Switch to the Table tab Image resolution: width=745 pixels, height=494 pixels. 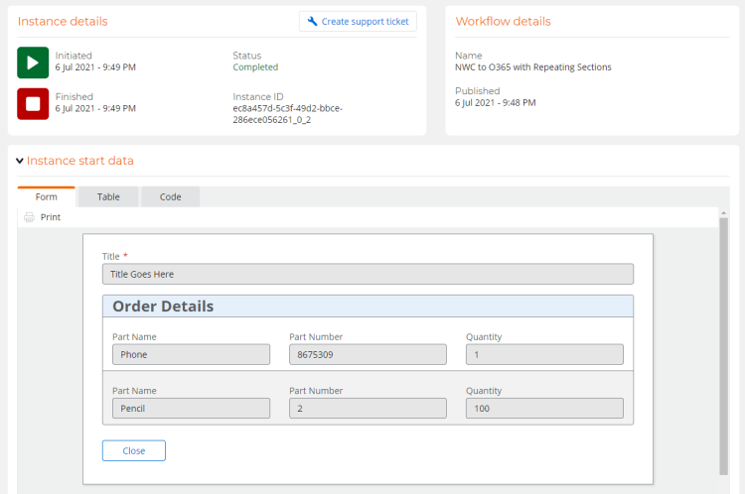[108, 196]
